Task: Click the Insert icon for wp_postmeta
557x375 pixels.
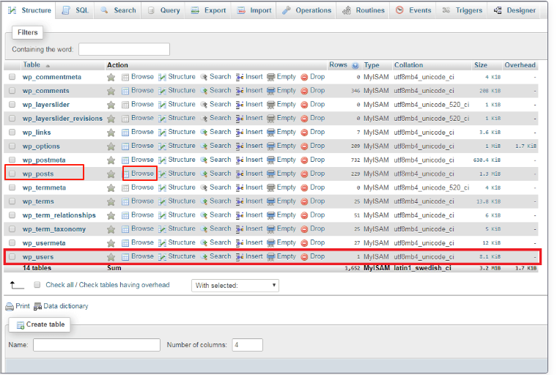Action: tap(240, 160)
